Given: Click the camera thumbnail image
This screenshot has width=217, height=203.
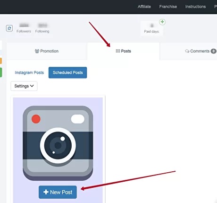Looking at the screenshot, I should 58,143.
